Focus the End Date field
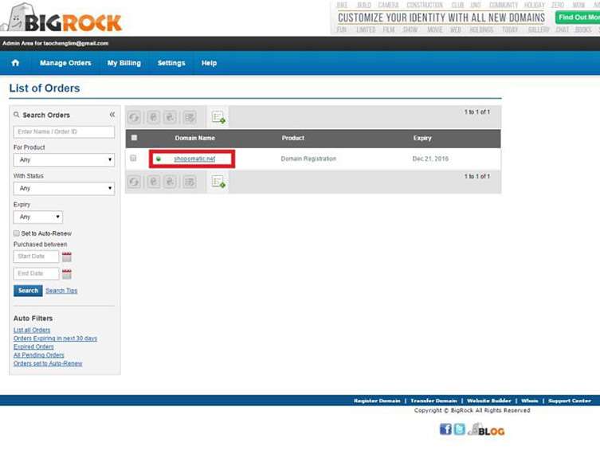 tap(37, 273)
